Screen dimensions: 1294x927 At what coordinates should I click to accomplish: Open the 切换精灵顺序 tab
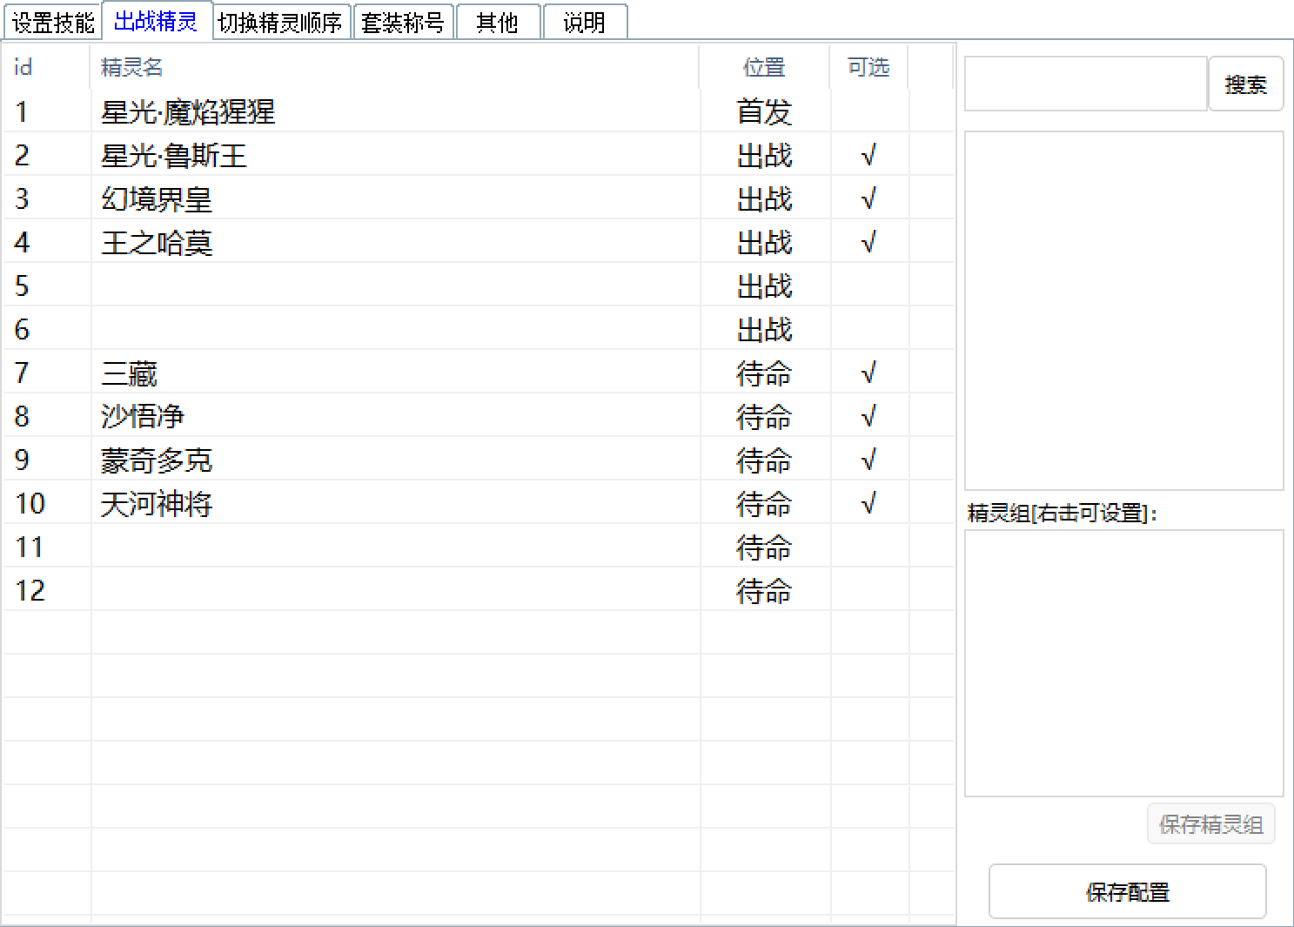click(281, 22)
